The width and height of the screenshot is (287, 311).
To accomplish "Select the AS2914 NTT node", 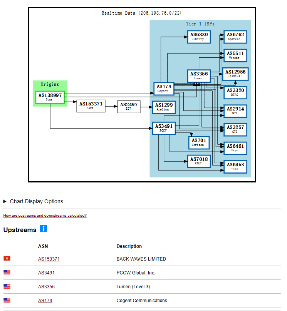I will (x=235, y=111).
